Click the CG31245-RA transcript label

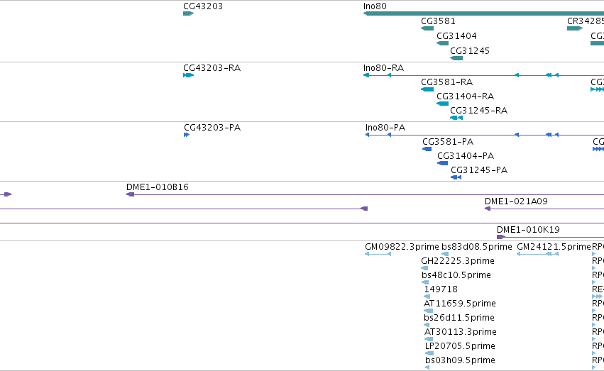478,111
